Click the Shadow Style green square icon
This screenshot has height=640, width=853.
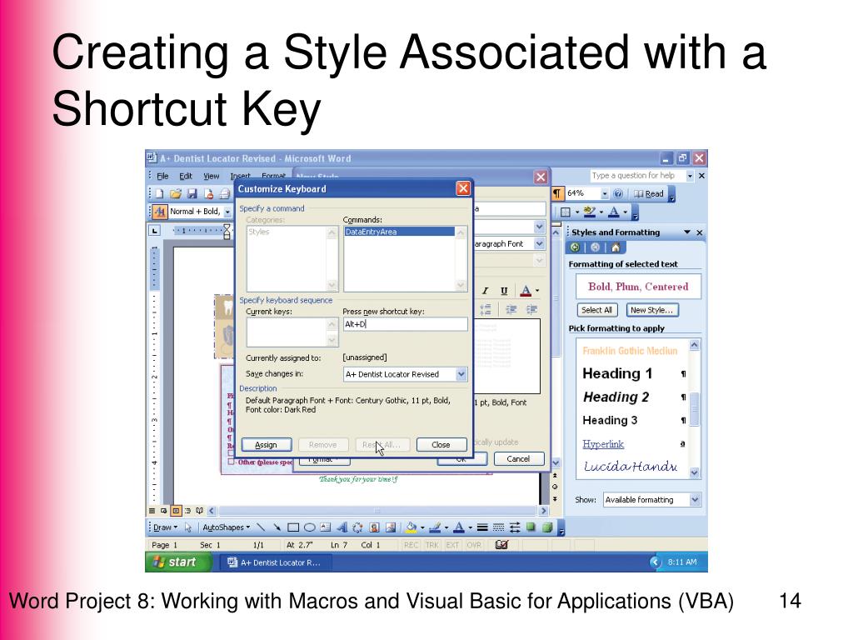(531, 527)
